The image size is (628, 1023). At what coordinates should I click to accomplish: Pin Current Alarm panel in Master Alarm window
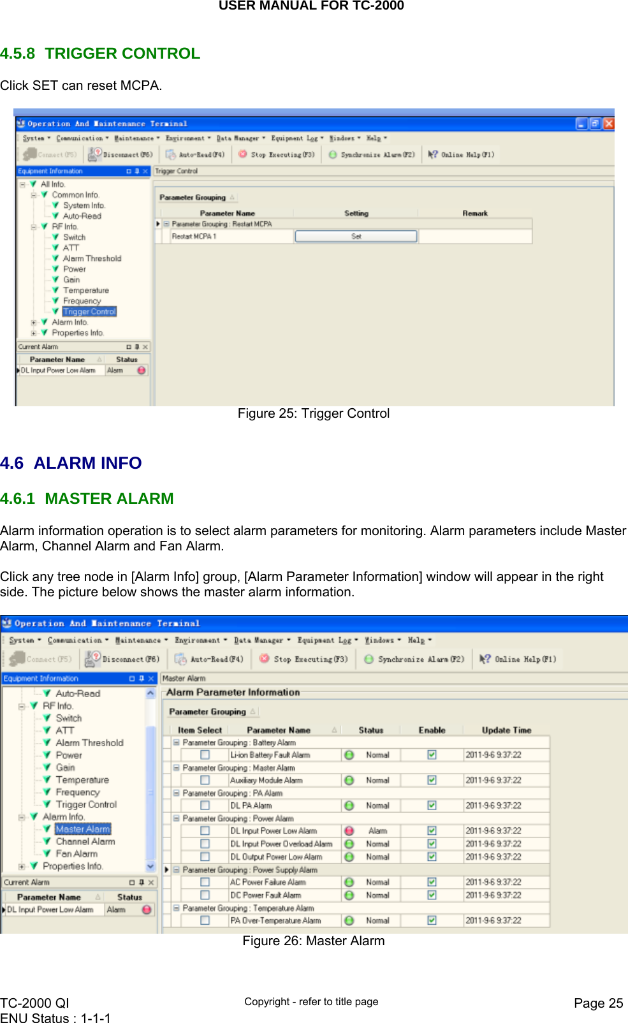click(142, 883)
